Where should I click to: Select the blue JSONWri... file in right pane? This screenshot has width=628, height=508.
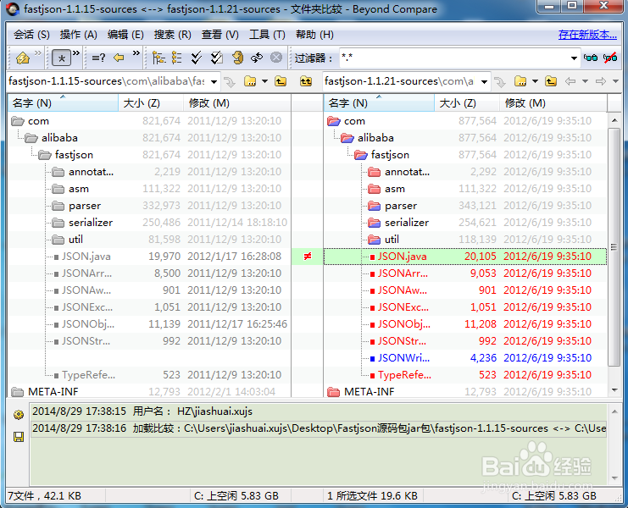[x=403, y=358]
